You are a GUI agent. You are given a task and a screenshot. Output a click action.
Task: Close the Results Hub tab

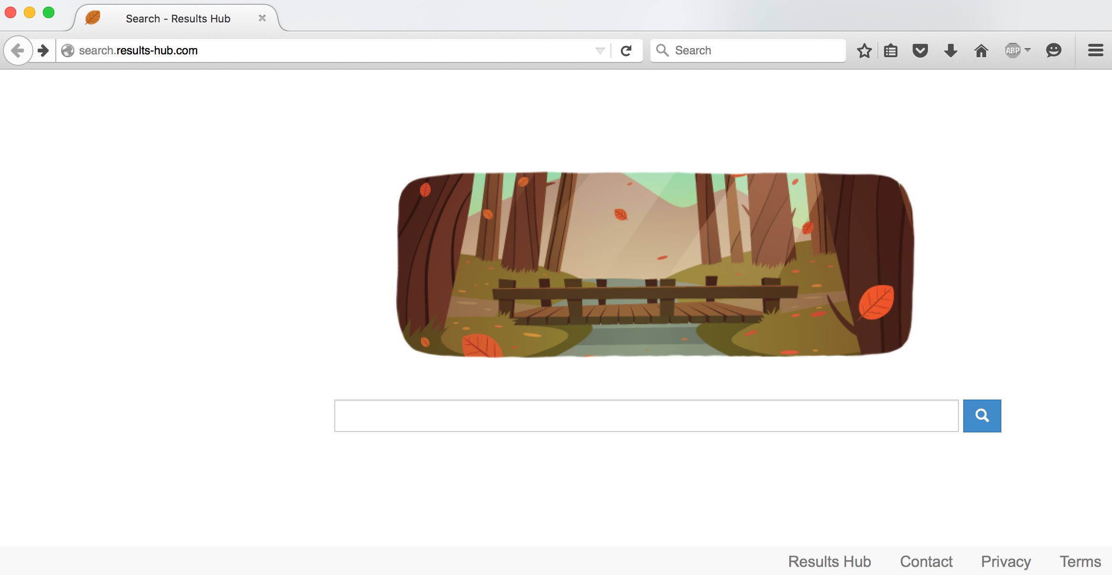point(262,18)
